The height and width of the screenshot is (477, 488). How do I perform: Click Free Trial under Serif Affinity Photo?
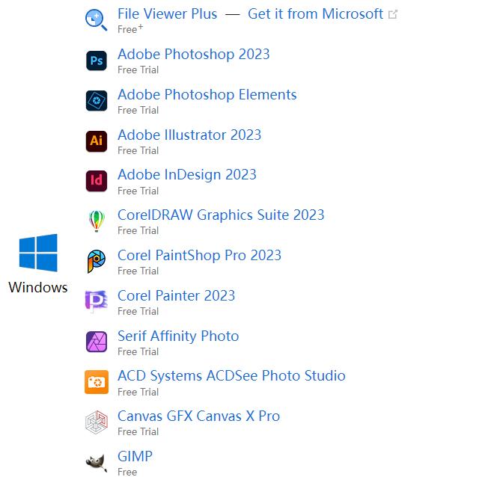138,351
